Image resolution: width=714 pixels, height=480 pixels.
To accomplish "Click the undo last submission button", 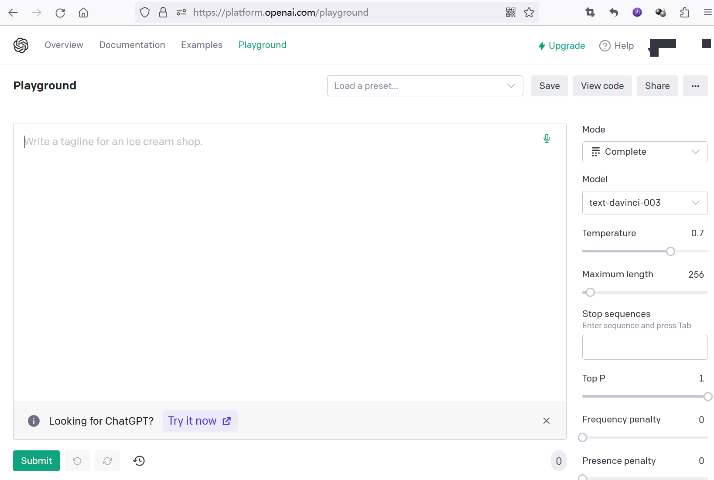I will click(77, 461).
